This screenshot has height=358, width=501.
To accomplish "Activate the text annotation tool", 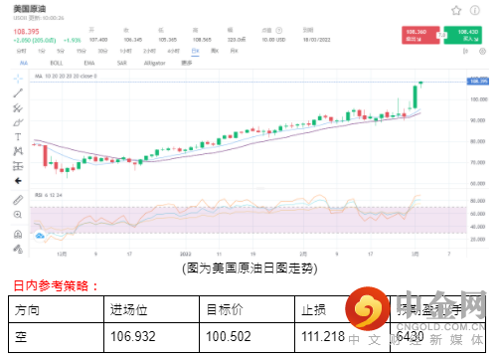I will click(x=18, y=137).
